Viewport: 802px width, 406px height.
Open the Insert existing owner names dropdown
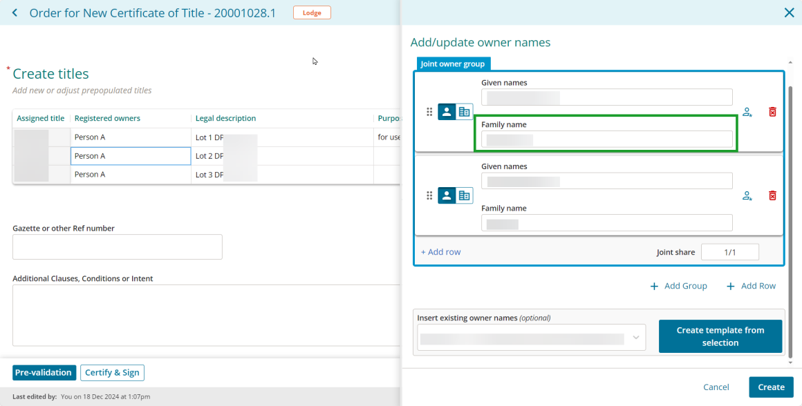point(532,337)
